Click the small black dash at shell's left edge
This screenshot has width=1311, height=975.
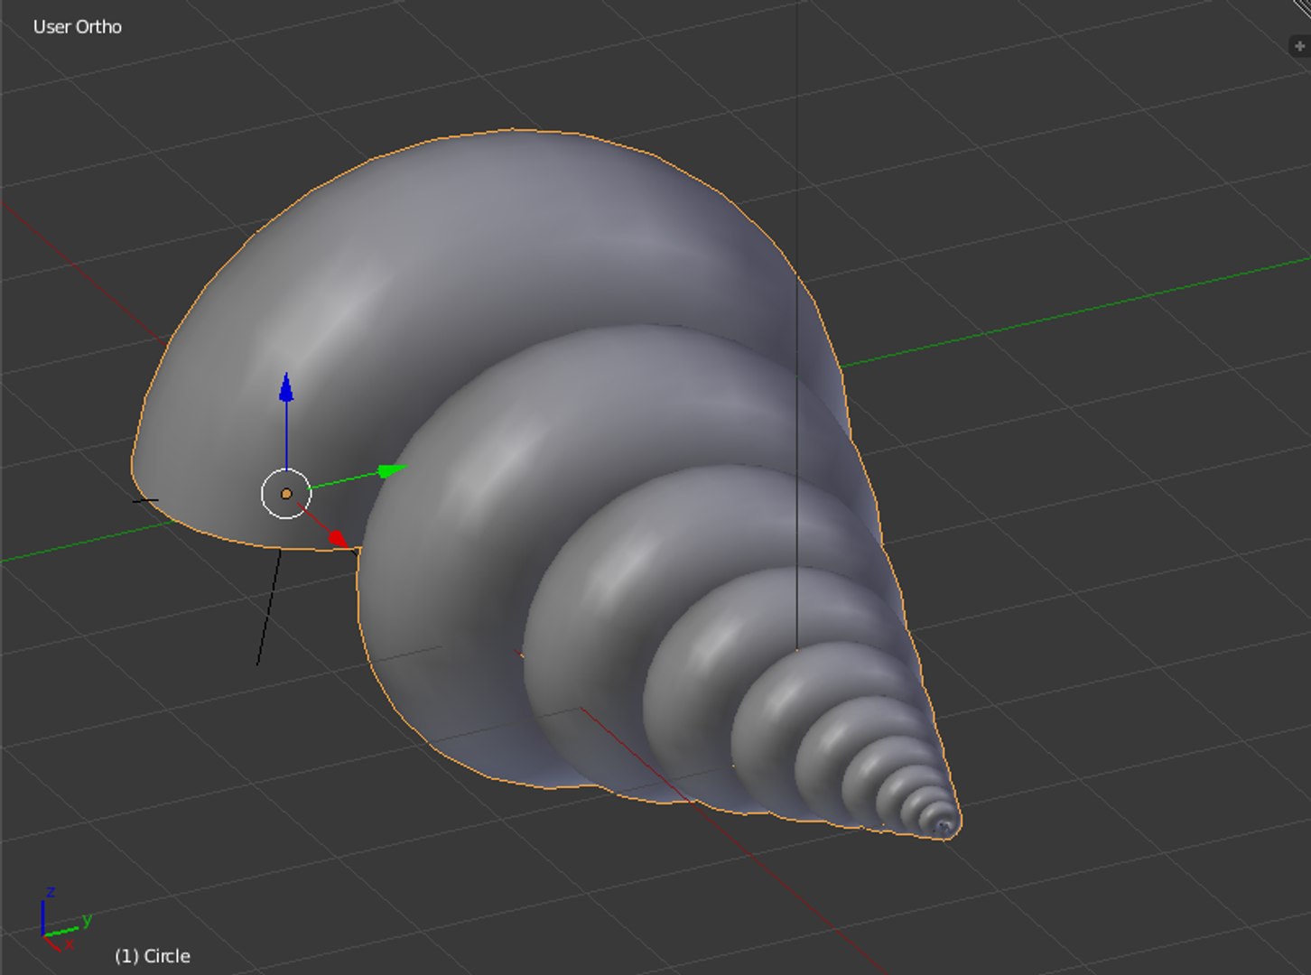pos(145,499)
